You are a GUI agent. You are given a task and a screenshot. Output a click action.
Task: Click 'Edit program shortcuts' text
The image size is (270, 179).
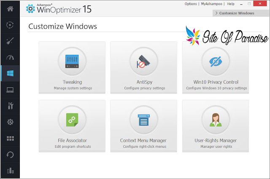[73, 147]
